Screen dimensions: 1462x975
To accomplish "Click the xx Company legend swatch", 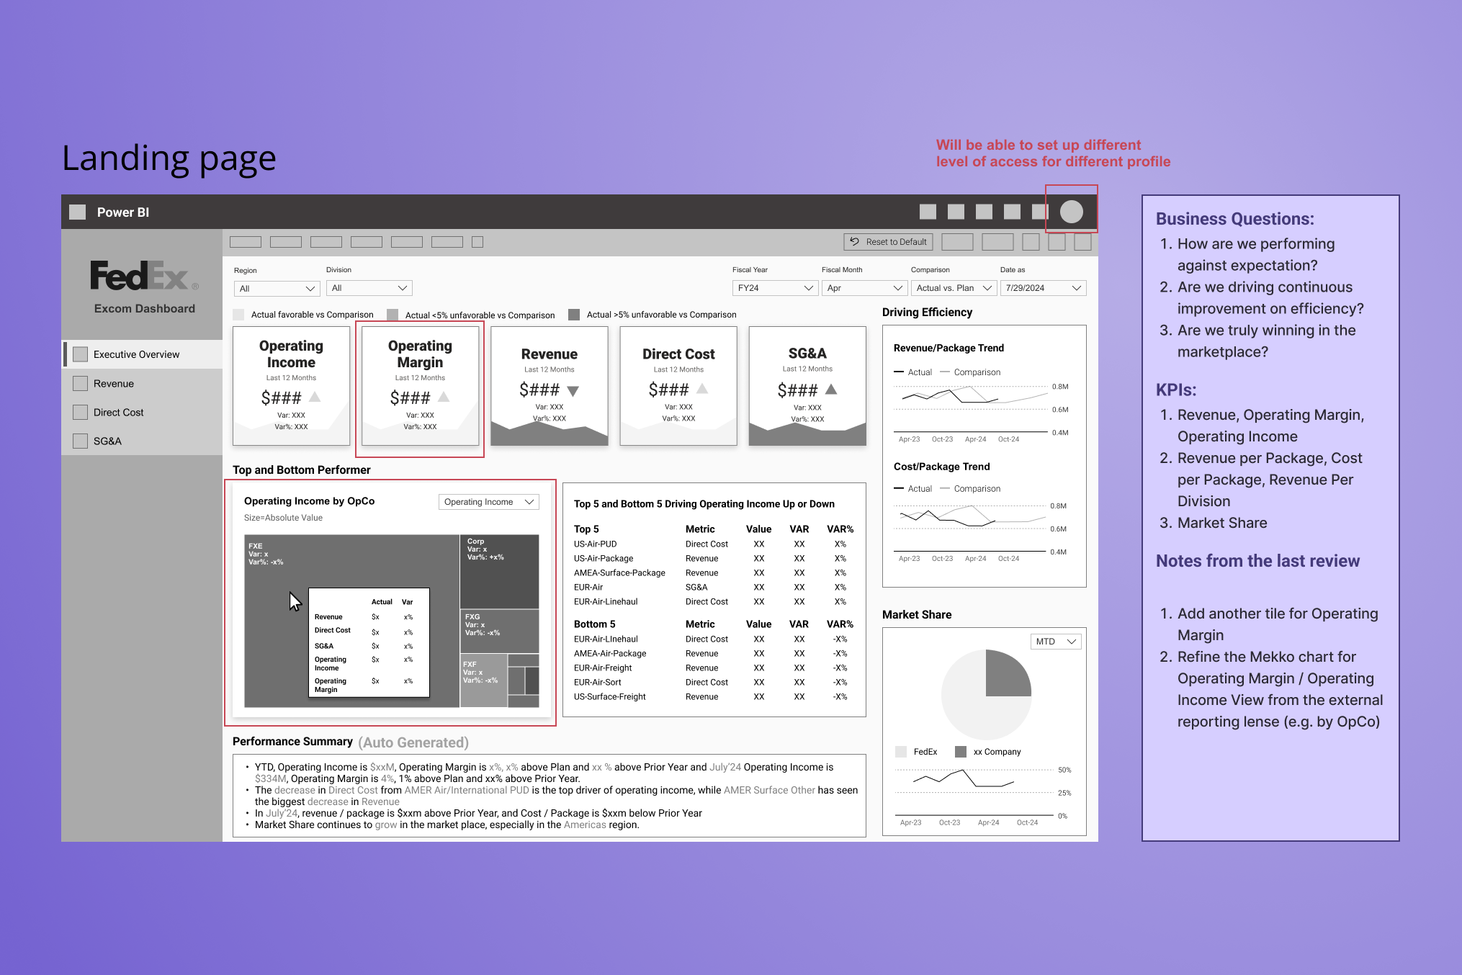I will 961,752.
